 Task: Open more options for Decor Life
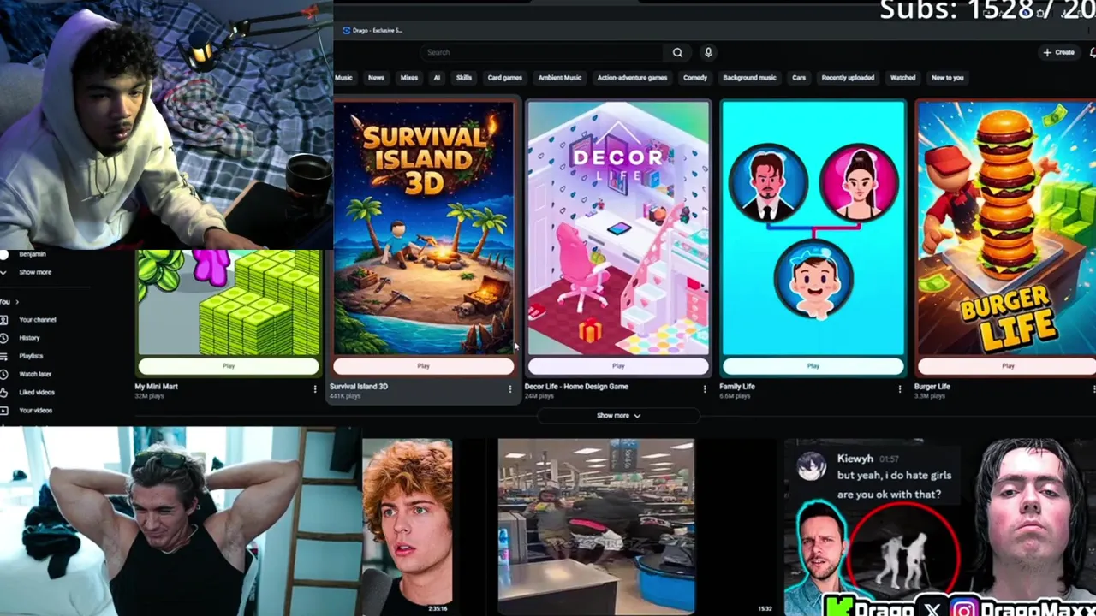pos(705,389)
